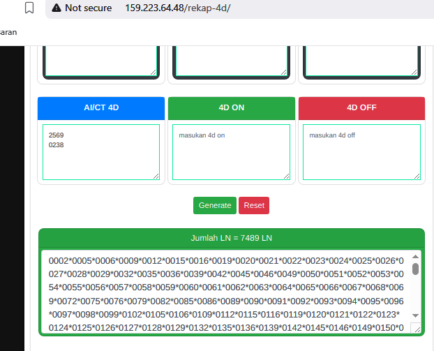This screenshot has width=434, height=351.
Task: Click the output scrollbar up arrow
Action: [x=416, y=257]
